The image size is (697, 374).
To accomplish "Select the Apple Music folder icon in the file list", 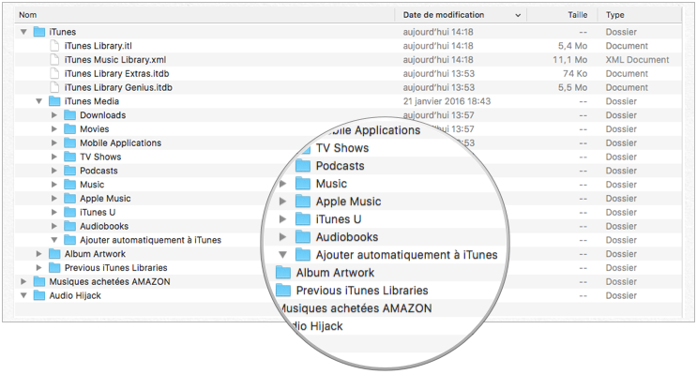I will [69, 199].
